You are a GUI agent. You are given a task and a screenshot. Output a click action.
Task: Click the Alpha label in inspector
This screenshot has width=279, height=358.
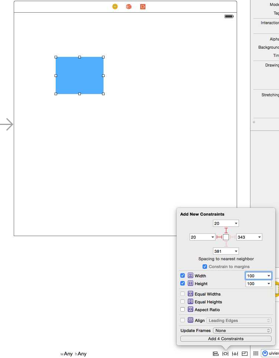[274, 39]
